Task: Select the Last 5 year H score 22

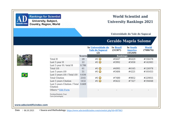Action: tap(83, 62)
